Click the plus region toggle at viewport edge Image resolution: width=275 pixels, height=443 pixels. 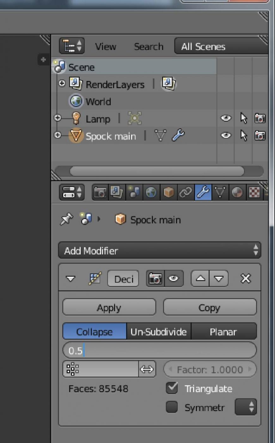click(43, 59)
